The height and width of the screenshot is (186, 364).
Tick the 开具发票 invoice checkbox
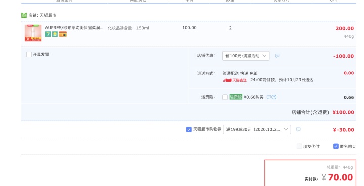coord(29,55)
